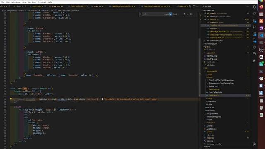Open the Search view in activity bar
265x149 pixels.
[x=254, y=14]
